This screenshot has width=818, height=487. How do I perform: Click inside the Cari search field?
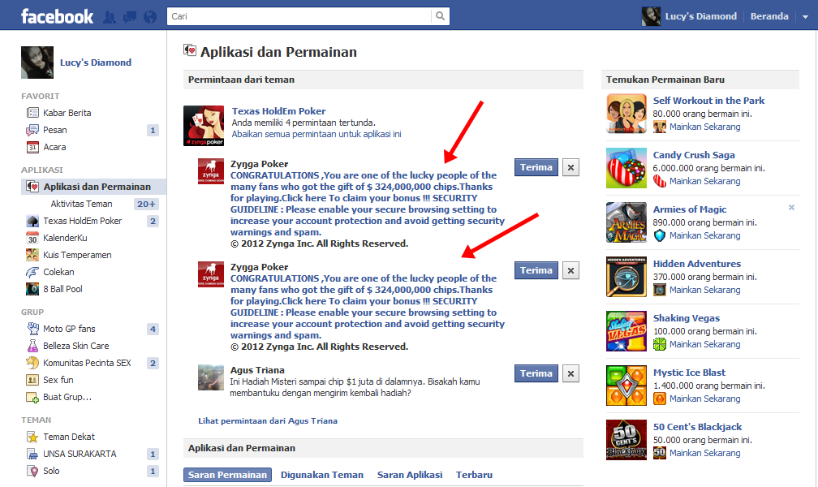coord(299,16)
